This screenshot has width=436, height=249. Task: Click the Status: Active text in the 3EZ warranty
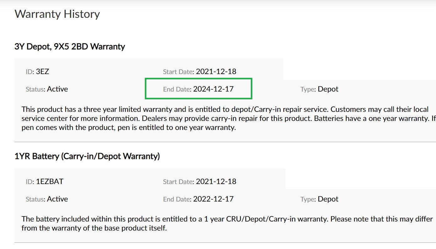pos(47,89)
